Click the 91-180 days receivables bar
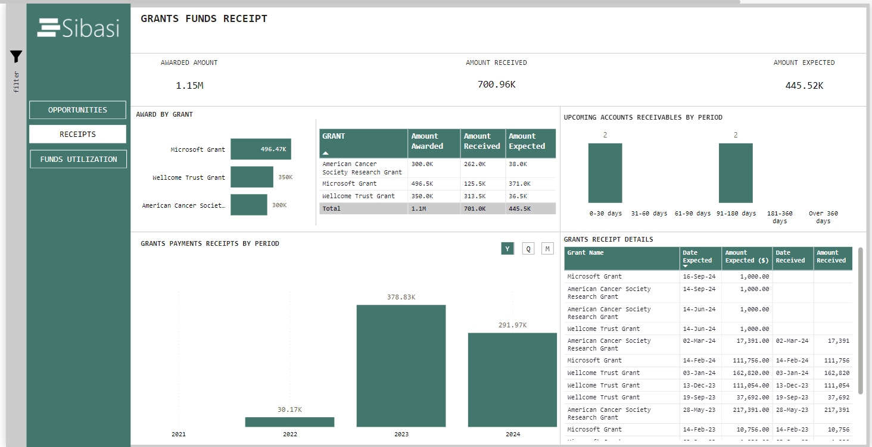Screen dimensions: 872x447 tap(736, 173)
